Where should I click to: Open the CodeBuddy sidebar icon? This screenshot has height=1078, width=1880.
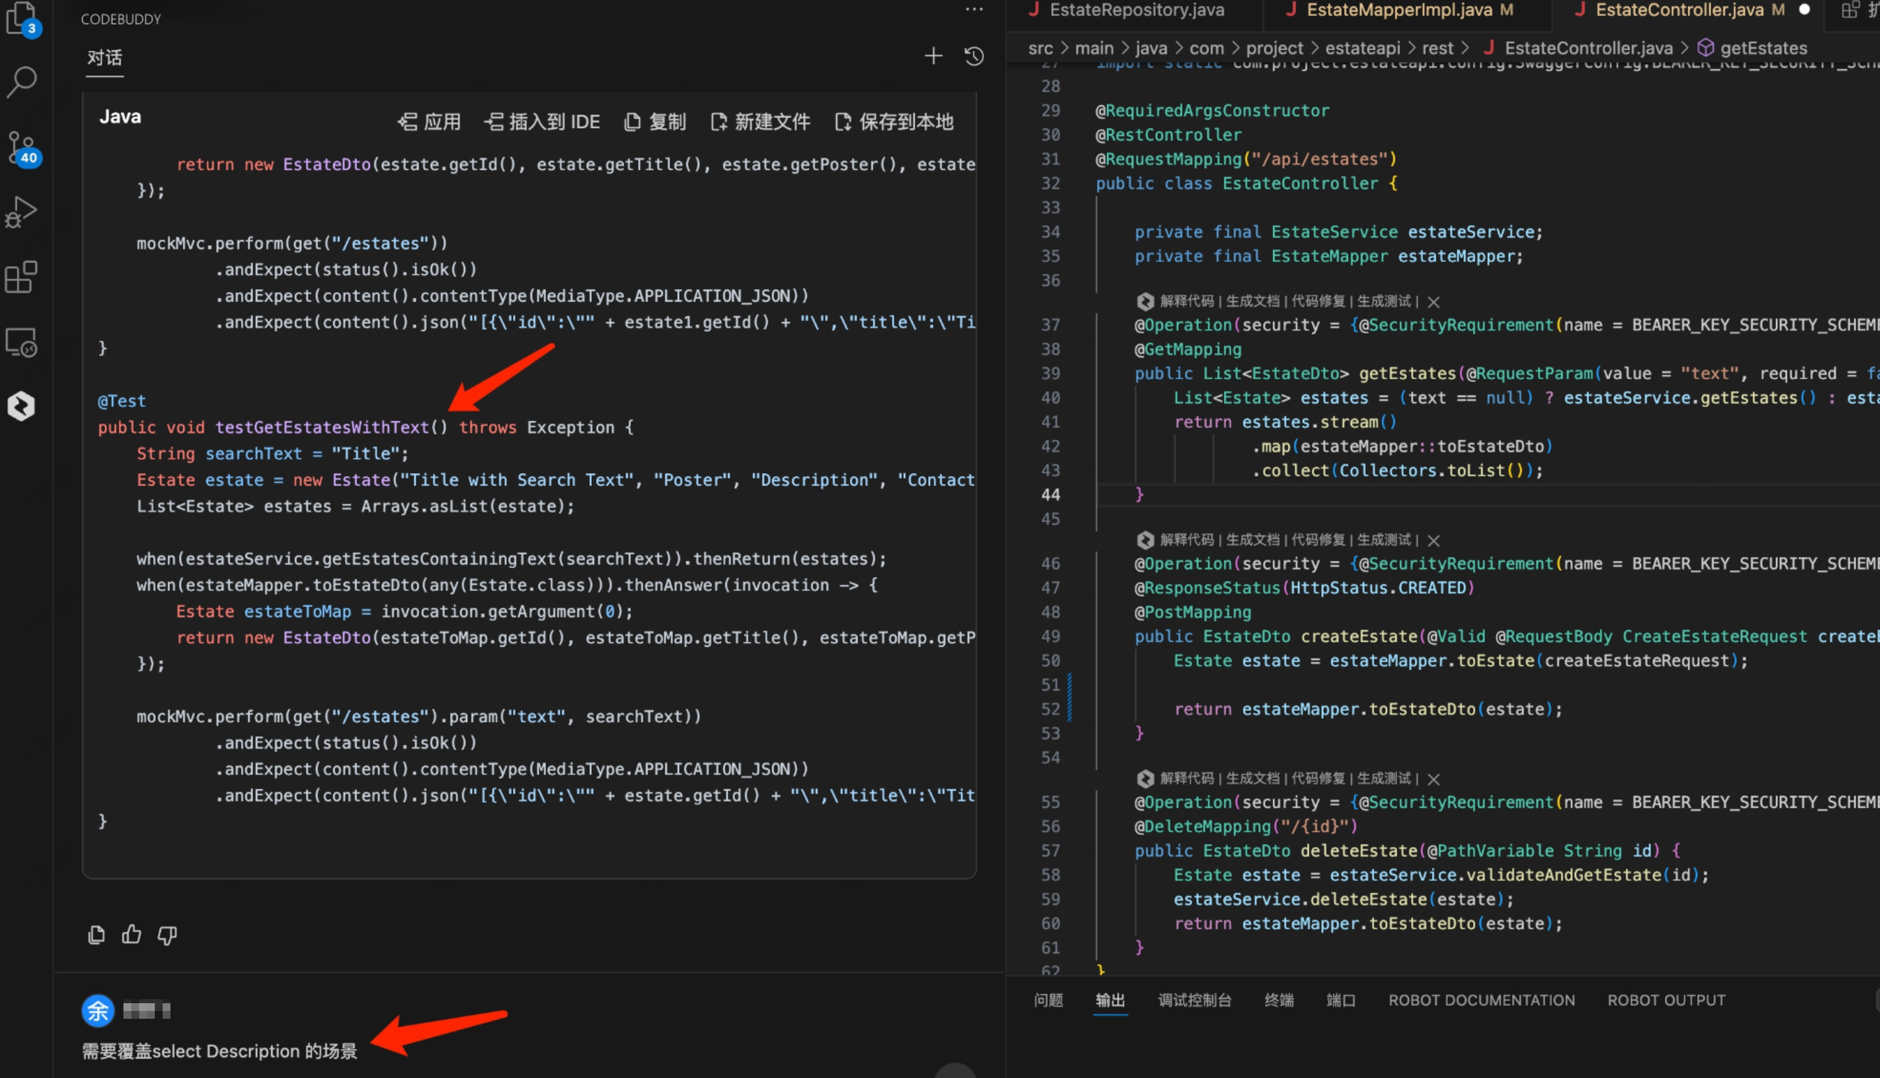coord(21,406)
